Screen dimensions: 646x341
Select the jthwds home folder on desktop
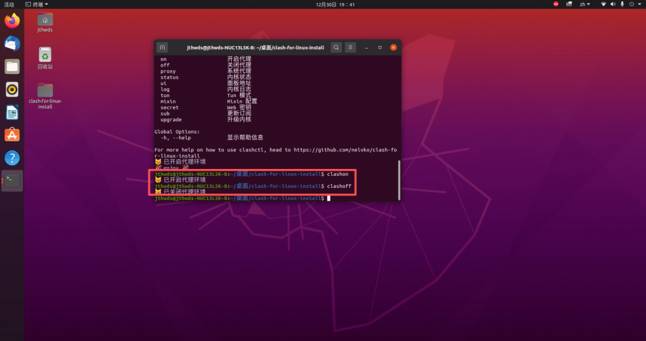pyautogui.click(x=45, y=22)
